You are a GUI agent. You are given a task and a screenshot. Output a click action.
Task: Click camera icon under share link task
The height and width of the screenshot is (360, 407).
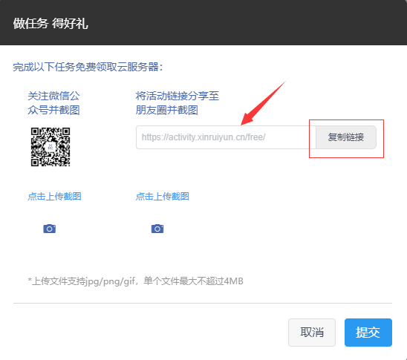pyautogui.click(x=157, y=229)
